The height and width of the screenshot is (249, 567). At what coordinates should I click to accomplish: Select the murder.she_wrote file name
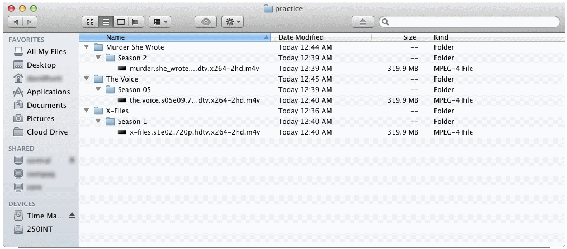[195, 69]
